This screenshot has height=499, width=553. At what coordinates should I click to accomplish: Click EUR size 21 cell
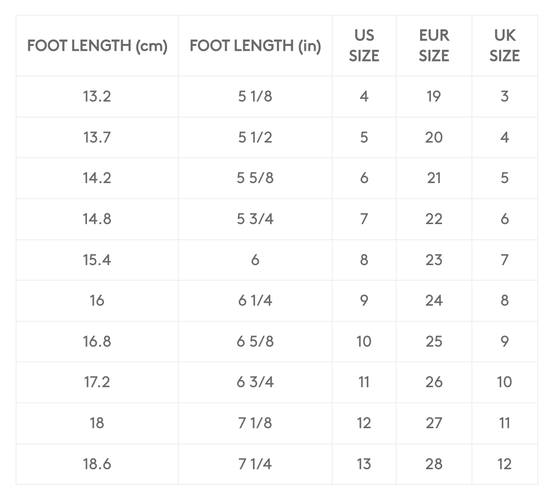point(434,178)
